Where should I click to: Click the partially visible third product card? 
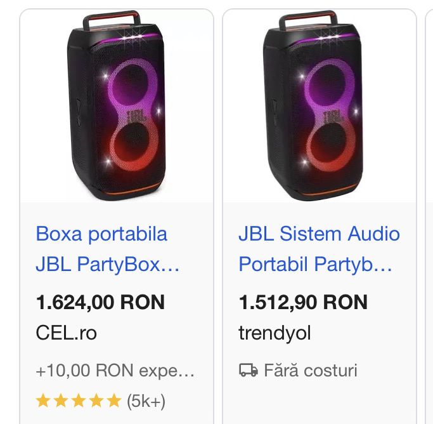(x=429, y=216)
